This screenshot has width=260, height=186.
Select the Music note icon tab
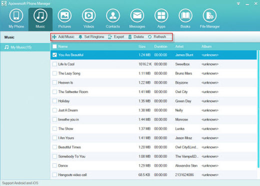click(x=40, y=16)
